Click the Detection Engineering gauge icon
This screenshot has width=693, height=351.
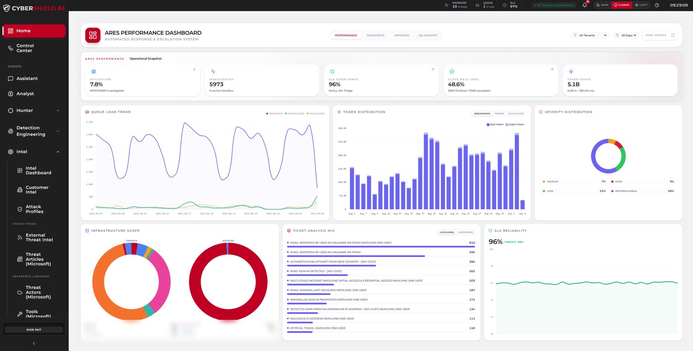tap(11, 131)
